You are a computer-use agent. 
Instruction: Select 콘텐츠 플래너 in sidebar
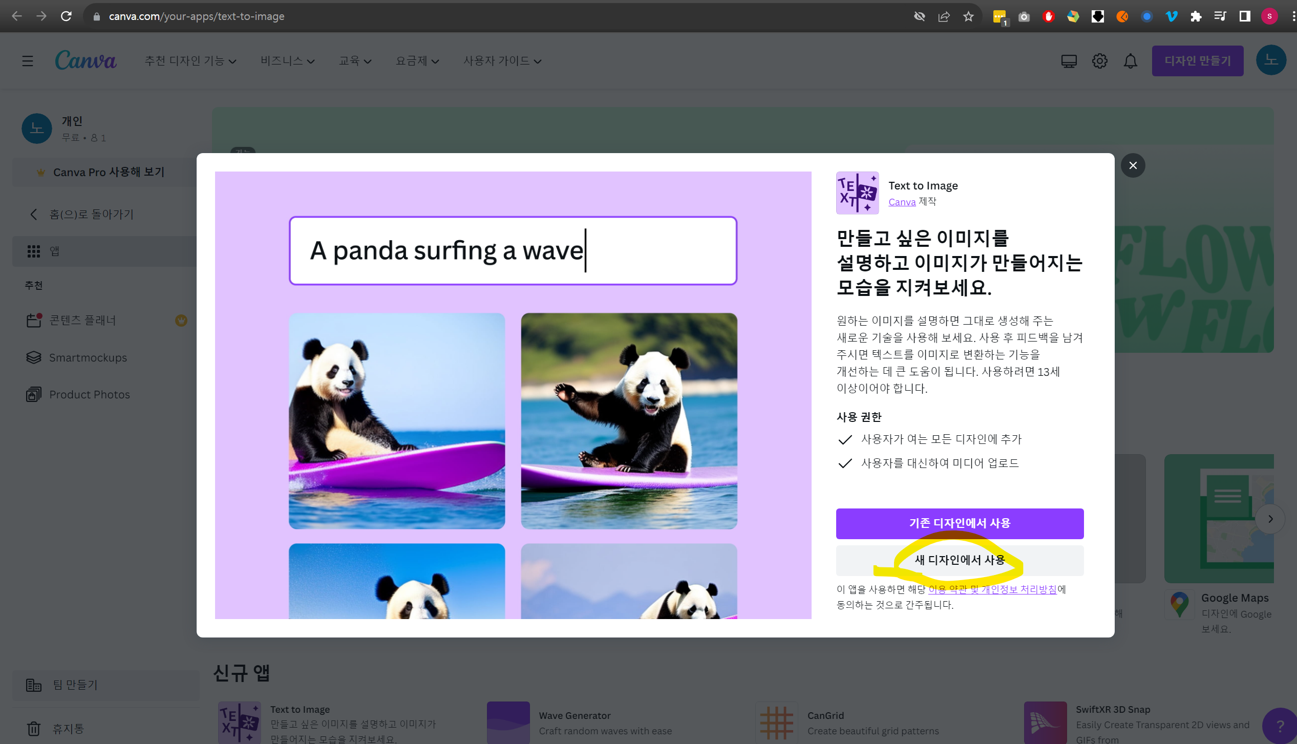82,320
